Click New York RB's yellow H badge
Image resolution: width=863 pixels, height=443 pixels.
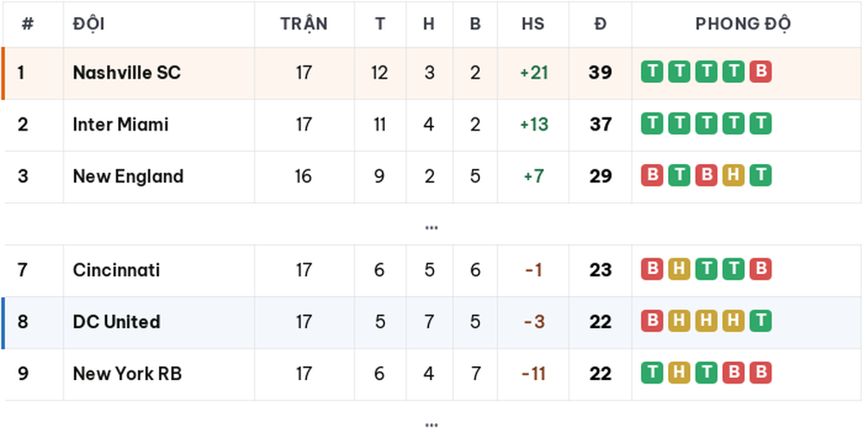679,373
